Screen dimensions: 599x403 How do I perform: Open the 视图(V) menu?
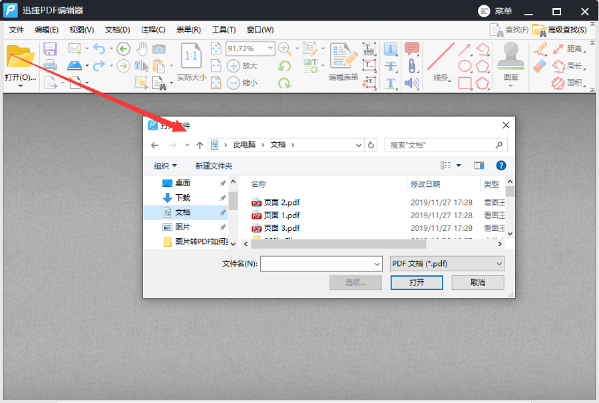pos(81,30)
